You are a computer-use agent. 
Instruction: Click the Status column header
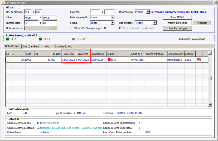[118, 54]
